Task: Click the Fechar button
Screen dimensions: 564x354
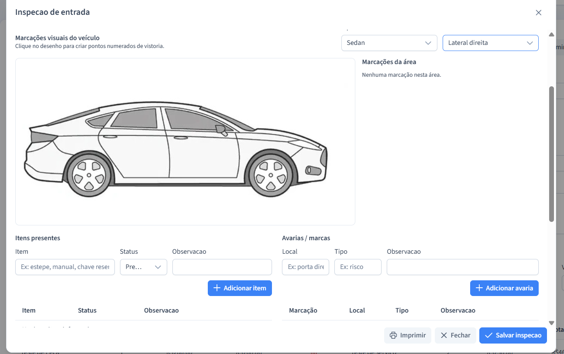Action: (x=455, y=335)
